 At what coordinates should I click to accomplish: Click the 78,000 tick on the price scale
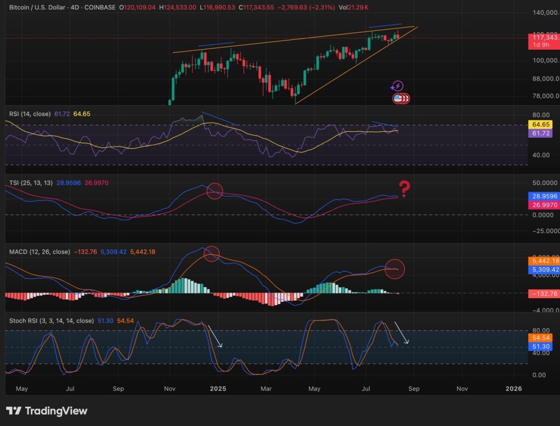(x=546, y=96)
